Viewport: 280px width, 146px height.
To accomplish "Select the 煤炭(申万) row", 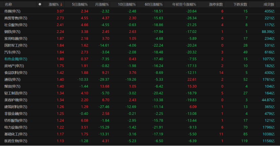I will (x=140, y=86).
